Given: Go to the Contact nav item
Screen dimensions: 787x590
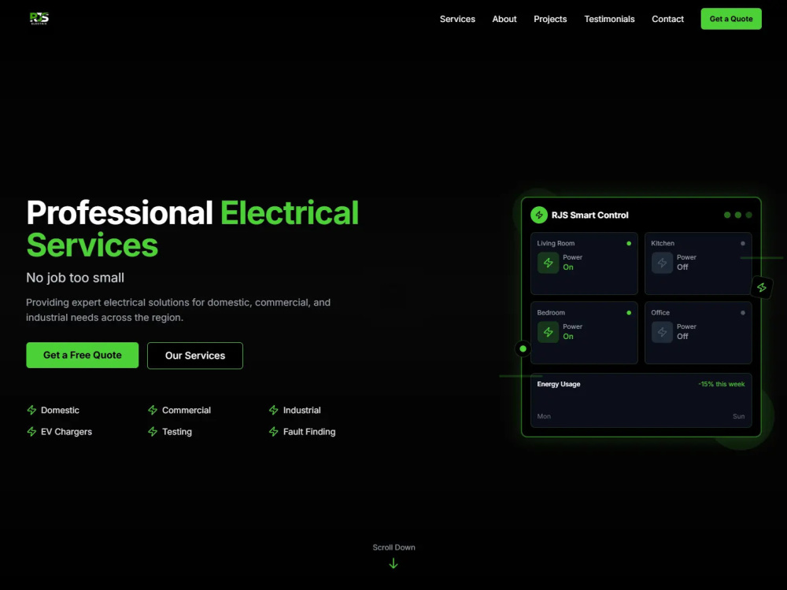Looking at the screenshot, I should tap(667, 19).
